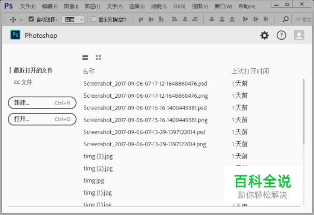Click the Ps logo in start header
Viewport: 314px width, 215px height.
15,35
